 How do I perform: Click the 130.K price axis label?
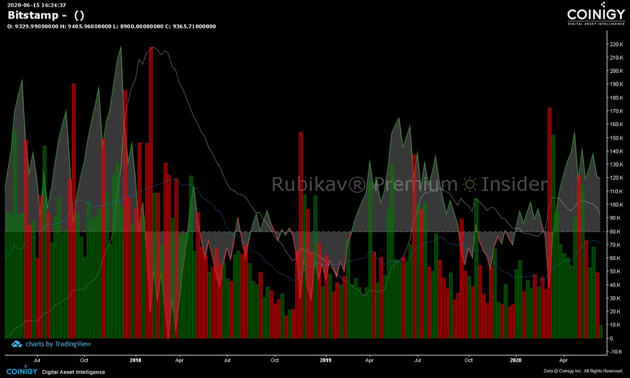[616, 164]
